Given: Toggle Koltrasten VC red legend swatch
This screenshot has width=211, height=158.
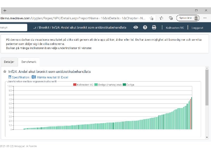Looking at the screenshot, I should click(75, 85).
